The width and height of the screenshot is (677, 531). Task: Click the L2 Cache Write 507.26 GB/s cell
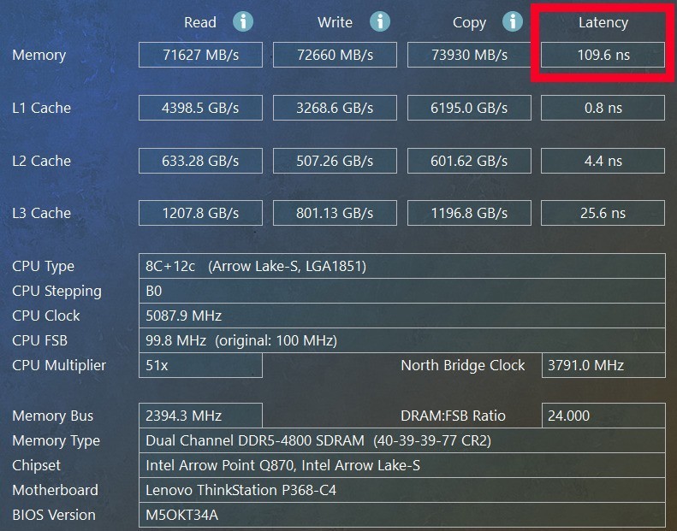point(335,161)
